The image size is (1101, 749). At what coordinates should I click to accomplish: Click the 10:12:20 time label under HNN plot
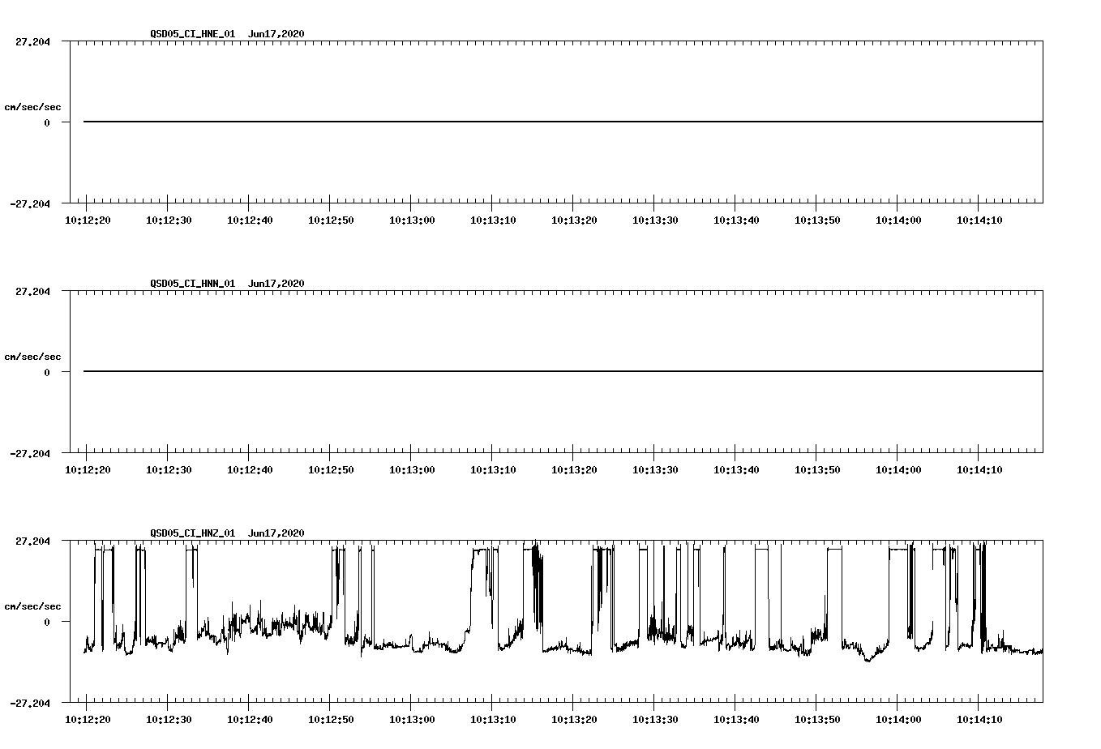click(x=88, y=470)
